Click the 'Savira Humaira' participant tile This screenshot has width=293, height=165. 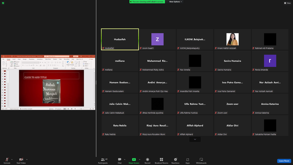click(x=233, y=61)
